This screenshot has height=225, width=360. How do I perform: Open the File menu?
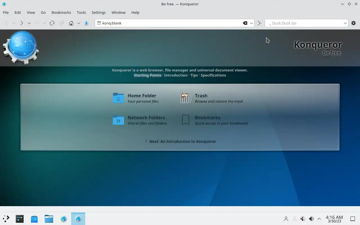[6, 12]
